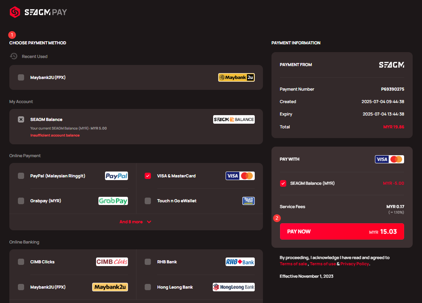Select the Hong Leong Bank checkbox
This screenshot has width=422, height=303.
148,287
